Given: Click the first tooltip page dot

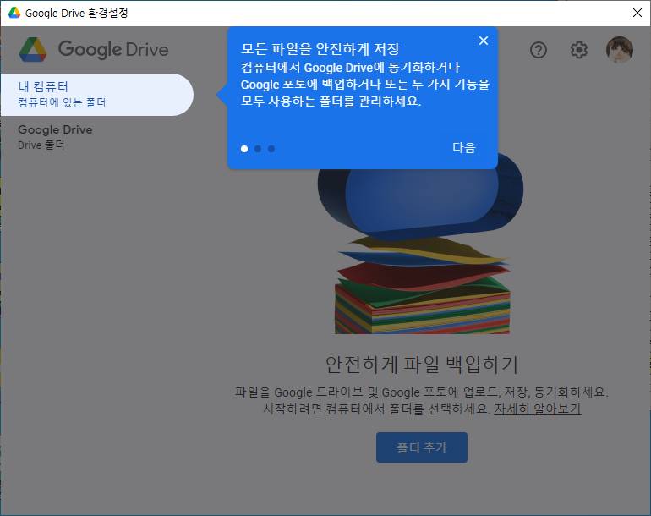Looking at the screenshot, I should (244, 149).
